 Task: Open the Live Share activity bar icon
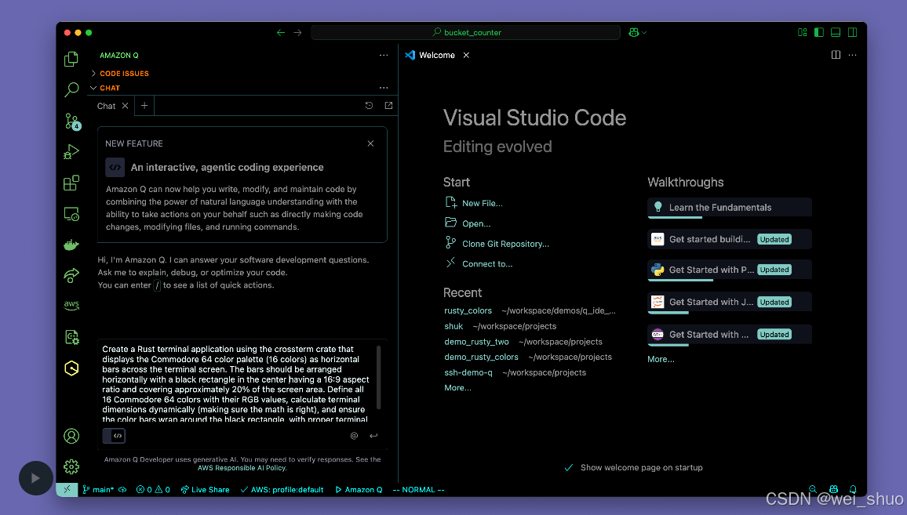click(71, 276)
